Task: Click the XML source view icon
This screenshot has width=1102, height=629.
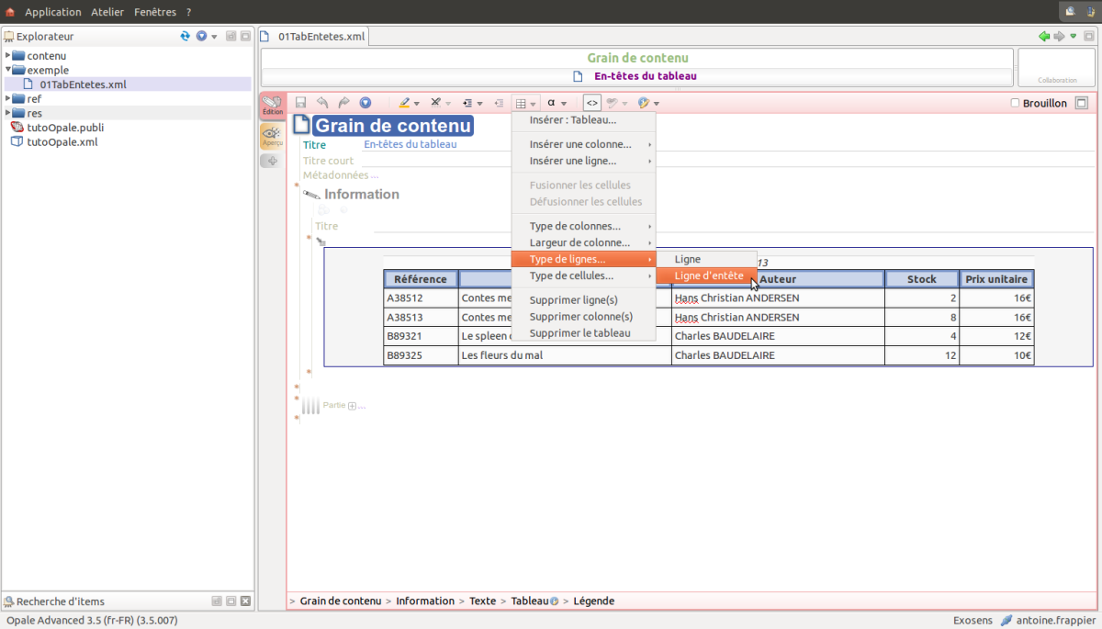Action: click(592, 104)
